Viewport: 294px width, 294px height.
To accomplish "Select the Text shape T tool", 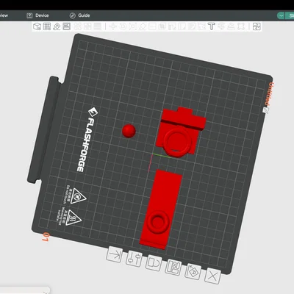I will click(211, 26).
